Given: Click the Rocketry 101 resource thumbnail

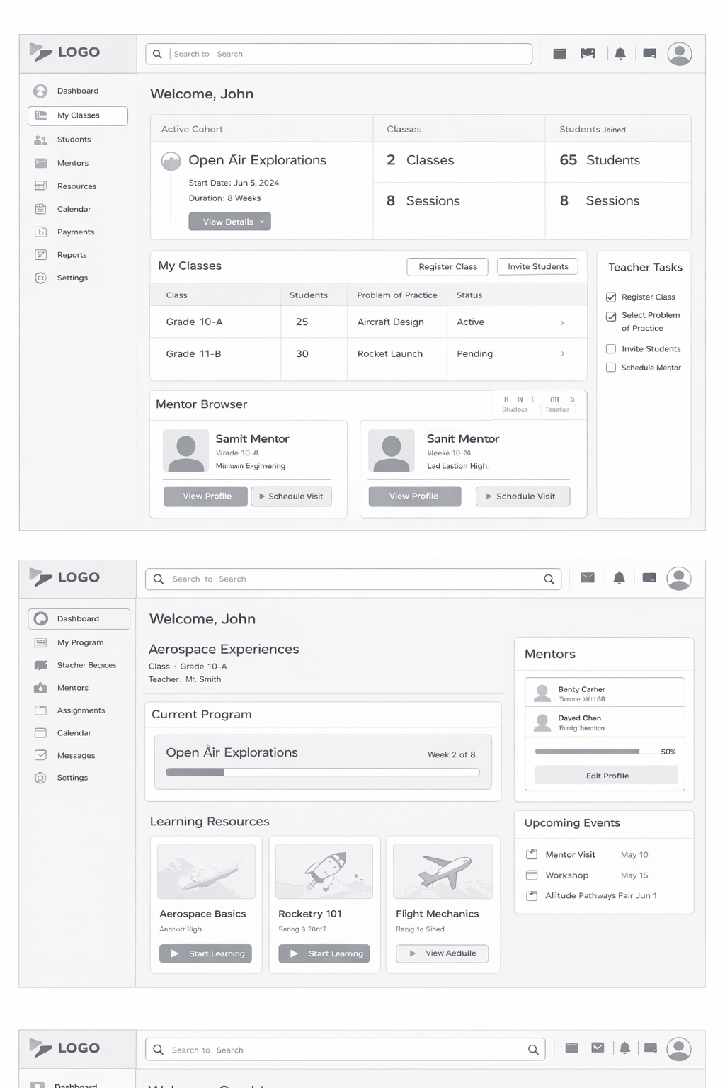Looking at the screenshot, I should (x=324, y=871).
